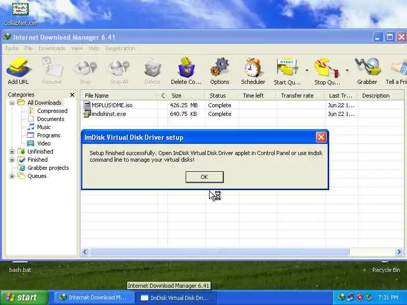Open the Downloads menu
Viewport: 407px width, 305px height.
[52, 48]
